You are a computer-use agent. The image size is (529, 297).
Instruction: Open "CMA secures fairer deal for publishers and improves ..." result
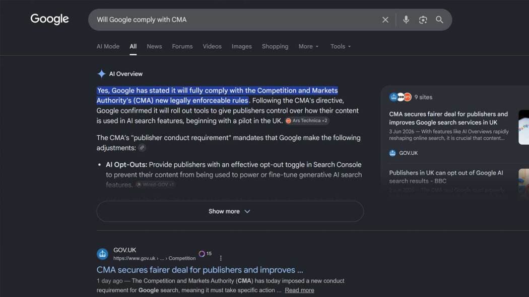click(x=200, y=270)
